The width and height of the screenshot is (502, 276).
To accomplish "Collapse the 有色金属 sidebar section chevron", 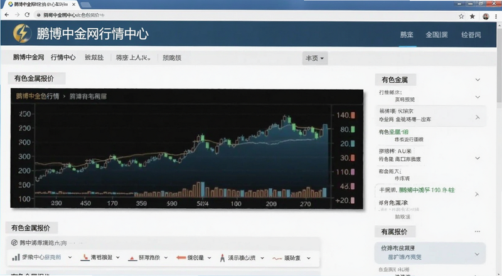I will click(478, 80).
